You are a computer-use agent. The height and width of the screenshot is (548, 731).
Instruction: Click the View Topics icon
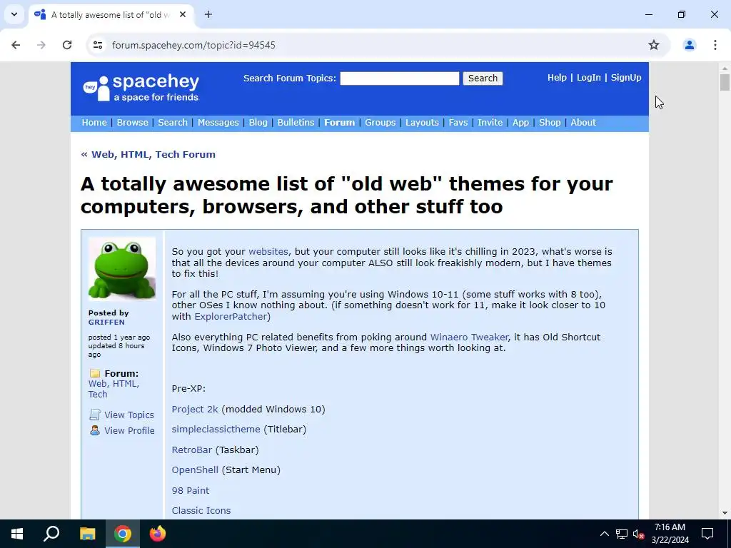95,415
